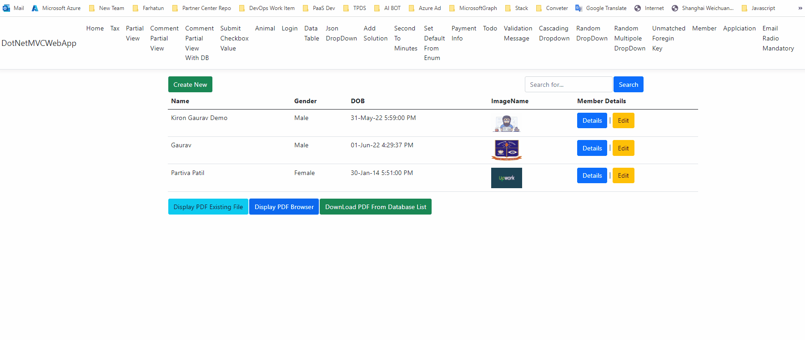
Task: Click the Create New button
Action: [x=190, y=85]
